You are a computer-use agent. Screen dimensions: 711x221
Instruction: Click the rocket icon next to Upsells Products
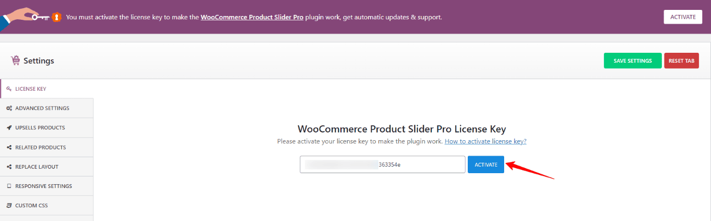[x=9, y=128]
